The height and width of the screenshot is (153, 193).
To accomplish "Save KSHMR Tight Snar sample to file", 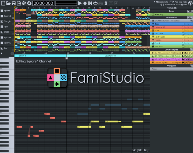I will [x=188, y=59].
